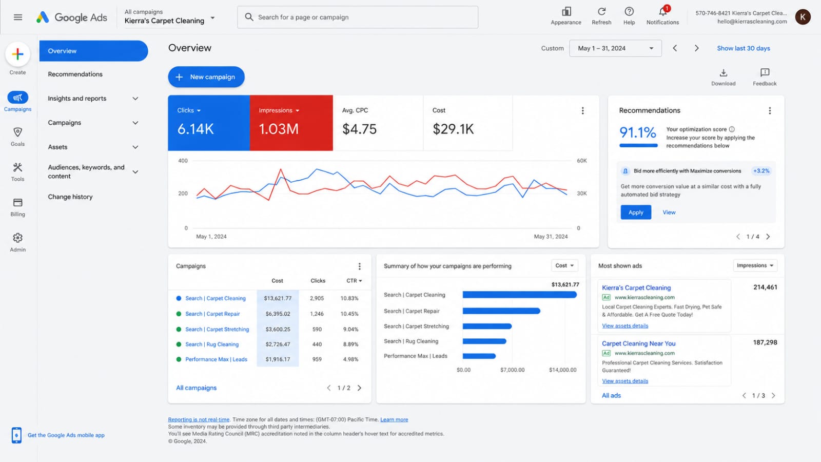Focus the search for a page or campaign field
821x462 pixels.
click(x=358, y=17)
